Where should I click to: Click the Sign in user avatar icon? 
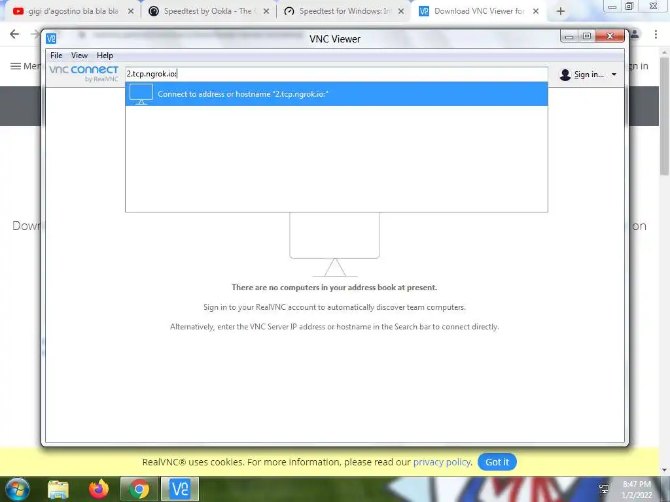point(565,75)
